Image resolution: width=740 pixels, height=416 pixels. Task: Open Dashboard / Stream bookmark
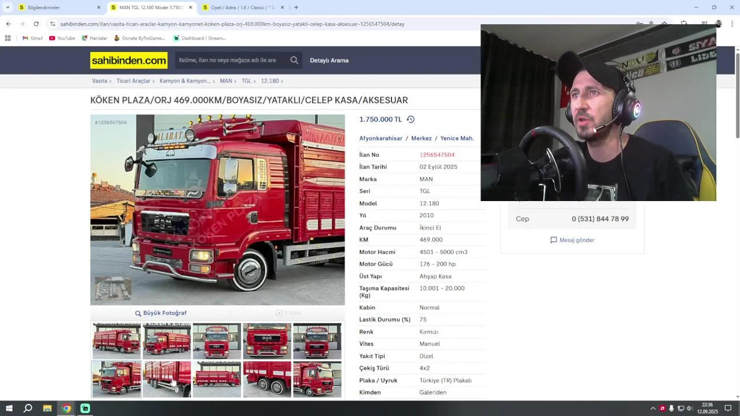point(199,38)
